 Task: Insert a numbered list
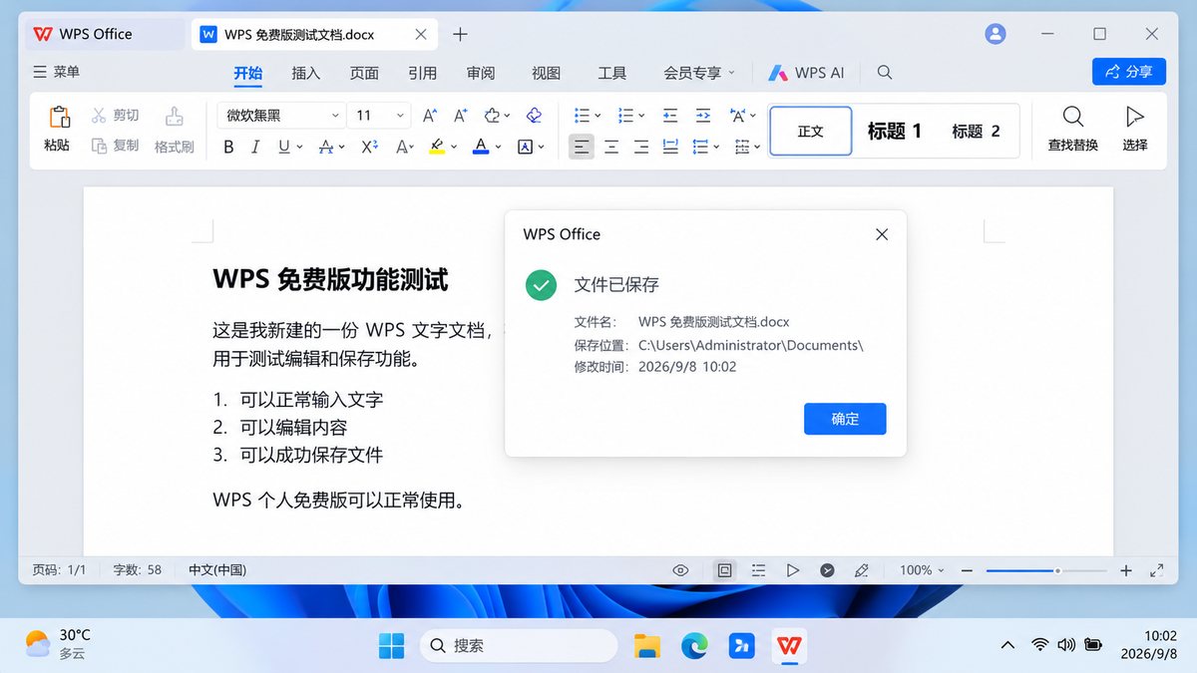[626, 116]
